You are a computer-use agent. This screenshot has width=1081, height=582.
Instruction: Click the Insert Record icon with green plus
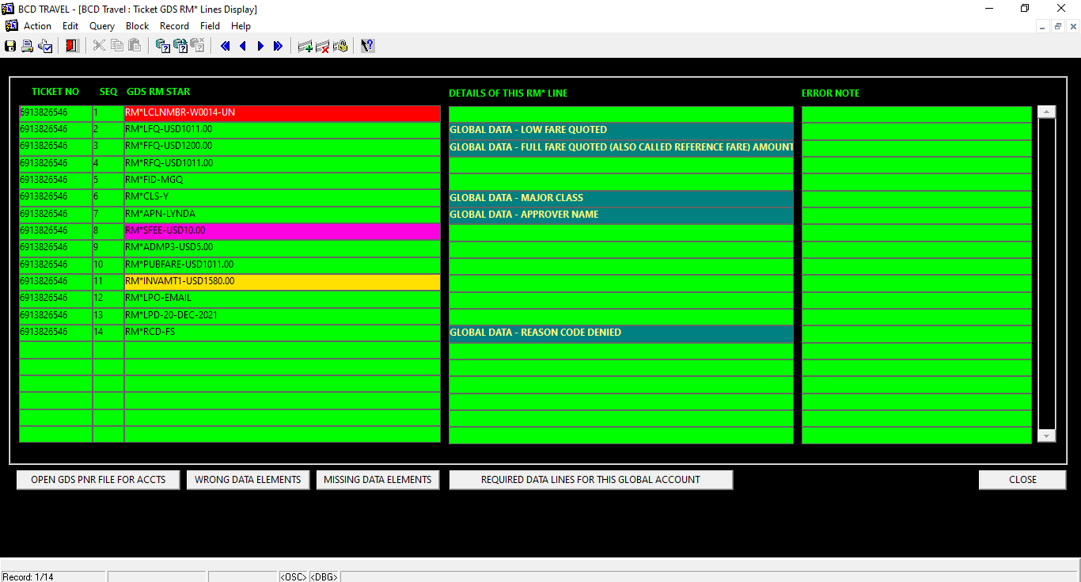[x=305, y=46]
